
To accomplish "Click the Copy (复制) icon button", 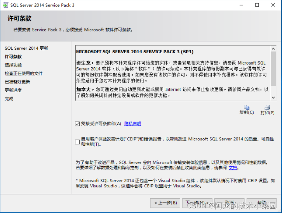I will 247,110.
